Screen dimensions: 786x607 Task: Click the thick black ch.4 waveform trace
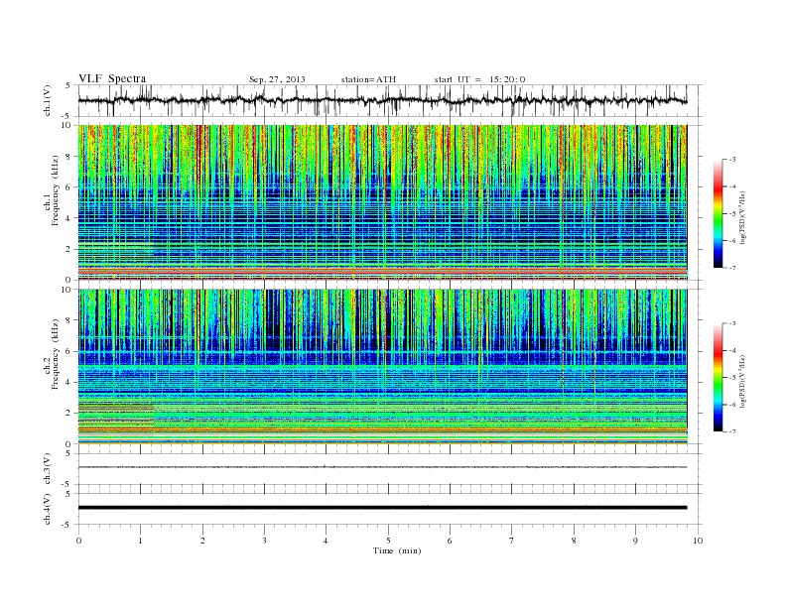pyautogui.click(x=382, y=508)
